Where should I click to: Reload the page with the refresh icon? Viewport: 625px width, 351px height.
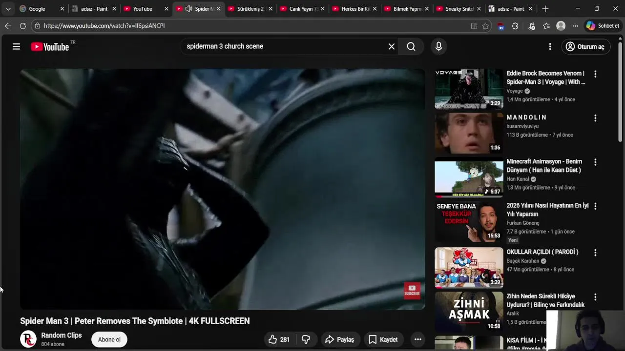(x=23, y=26)
